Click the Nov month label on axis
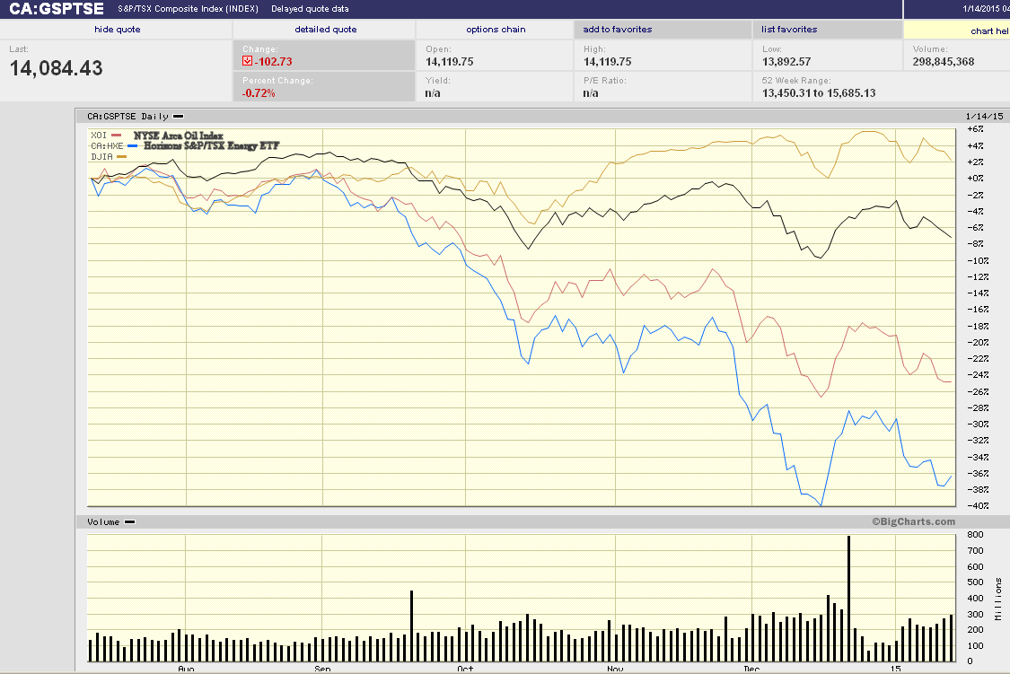 point(615,670)
